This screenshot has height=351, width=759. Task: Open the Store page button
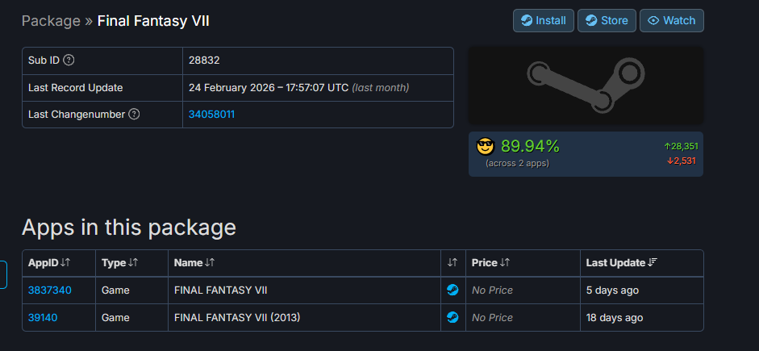pos(607,21)
